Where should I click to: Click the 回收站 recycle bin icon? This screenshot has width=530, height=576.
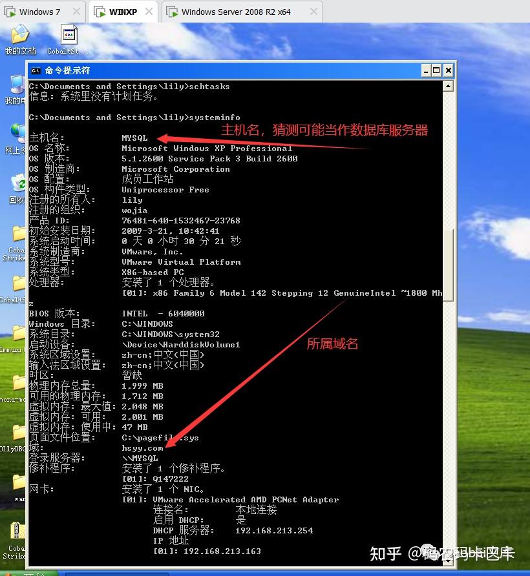click(x=17, y=189)
